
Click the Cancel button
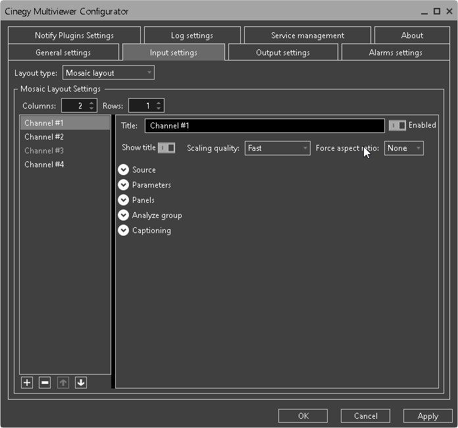coord(365,415)
